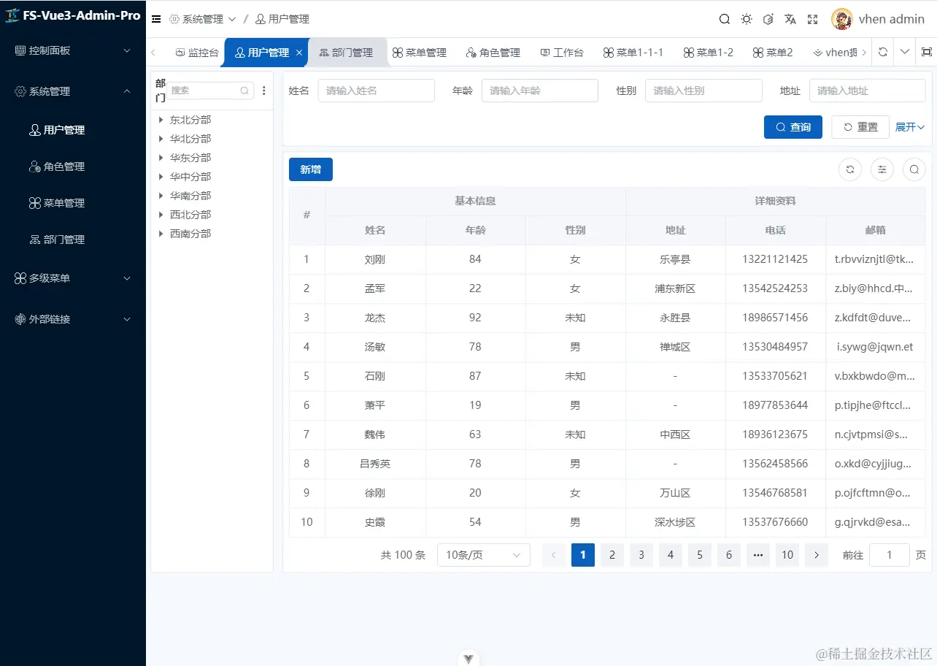Select the 西南分部 department
Viewport: 937px width, 666px height.
190,234
